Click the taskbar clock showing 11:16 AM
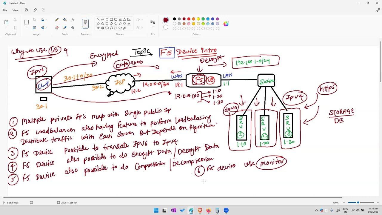382x215 pixels. click(373, 210)
